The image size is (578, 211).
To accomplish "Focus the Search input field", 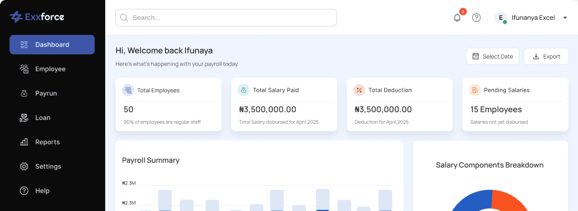I will [226, 18].
